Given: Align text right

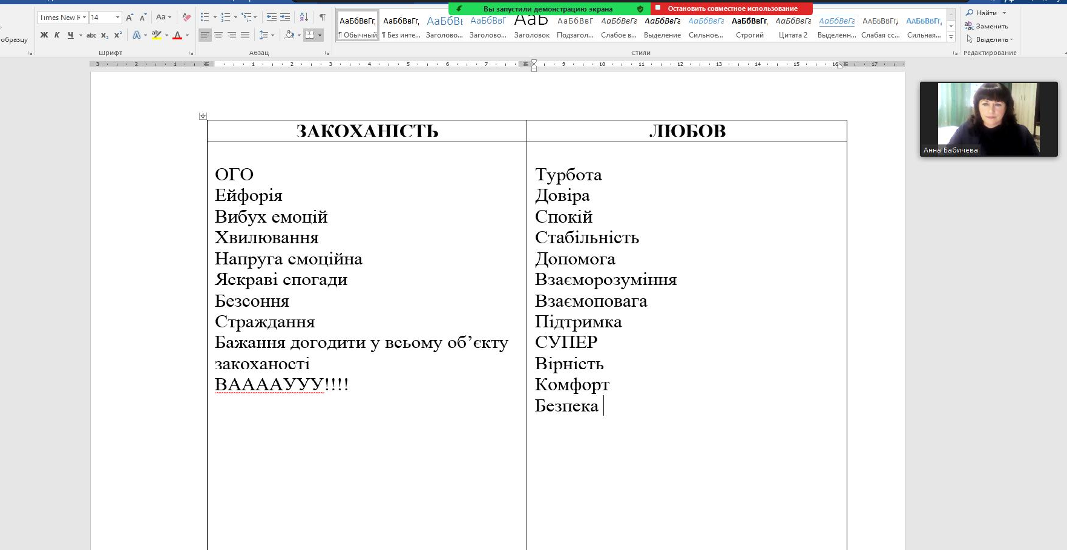Looking at the screenshot, I should [x=232, y=35].
